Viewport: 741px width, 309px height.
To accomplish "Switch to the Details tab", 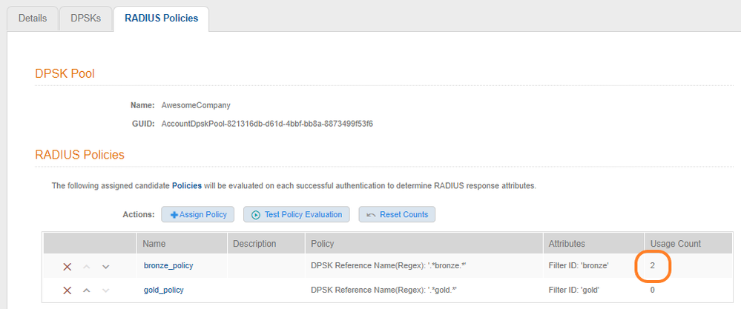I will point(33,18).
